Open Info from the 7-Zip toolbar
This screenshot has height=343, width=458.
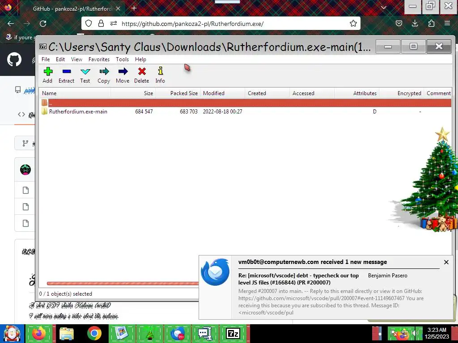click(x=160, y=75)
